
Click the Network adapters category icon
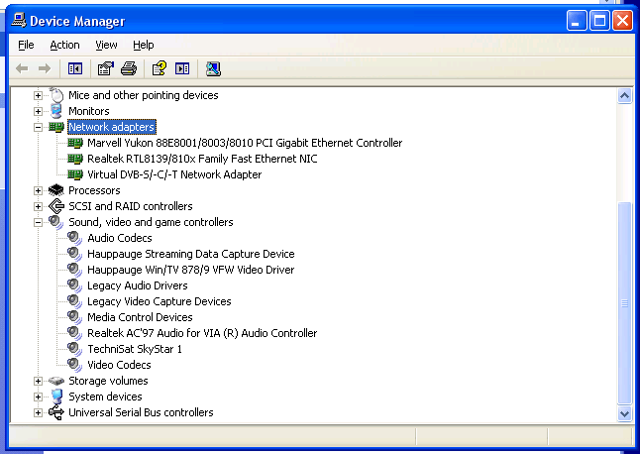point(56,127)
